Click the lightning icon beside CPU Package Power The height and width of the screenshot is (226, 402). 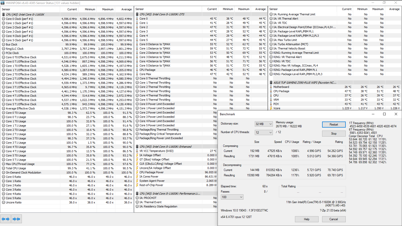click(x=137, y=172)
